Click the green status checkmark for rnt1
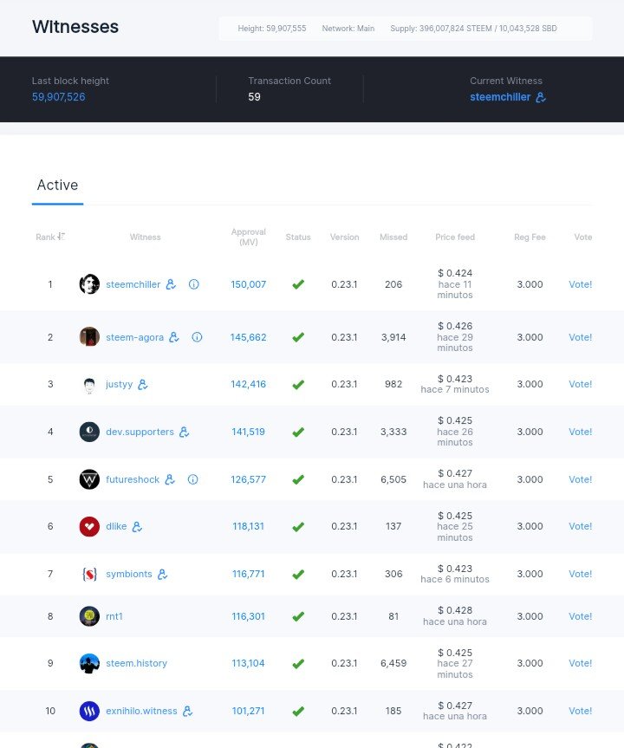Image resolution: width=624 pixels, height=748 pixels. 298,616
